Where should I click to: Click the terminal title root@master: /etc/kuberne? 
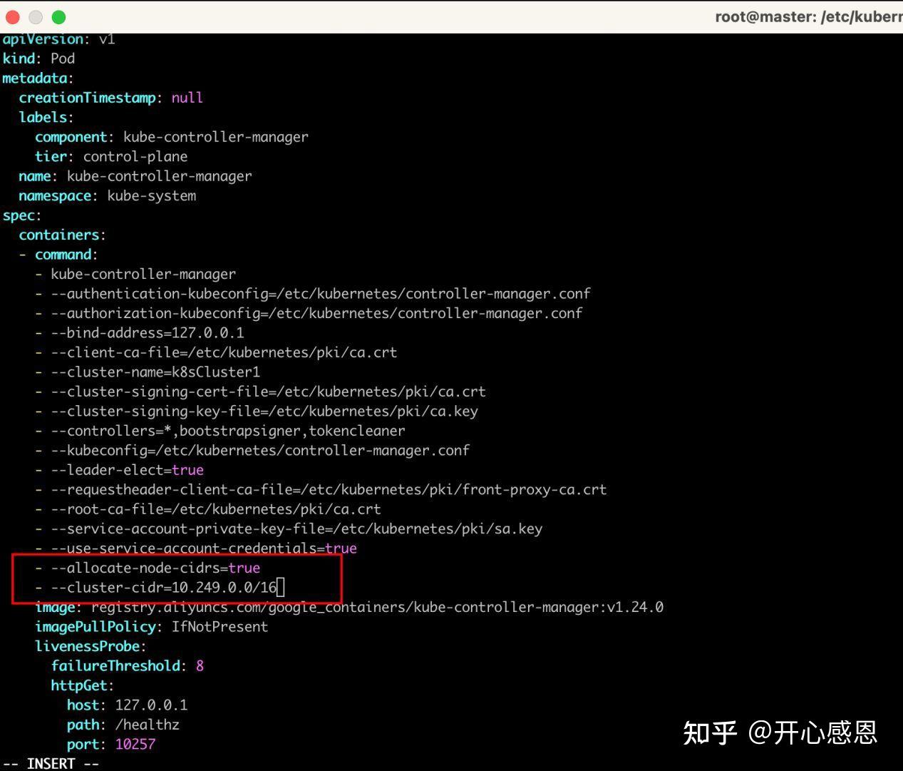pyautogui.click(x=805, y=16)
